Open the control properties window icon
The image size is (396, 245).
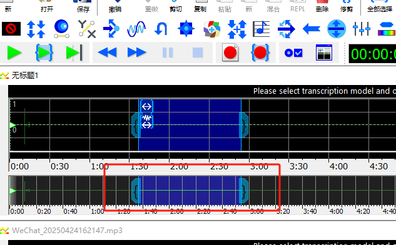coord(324,52)
